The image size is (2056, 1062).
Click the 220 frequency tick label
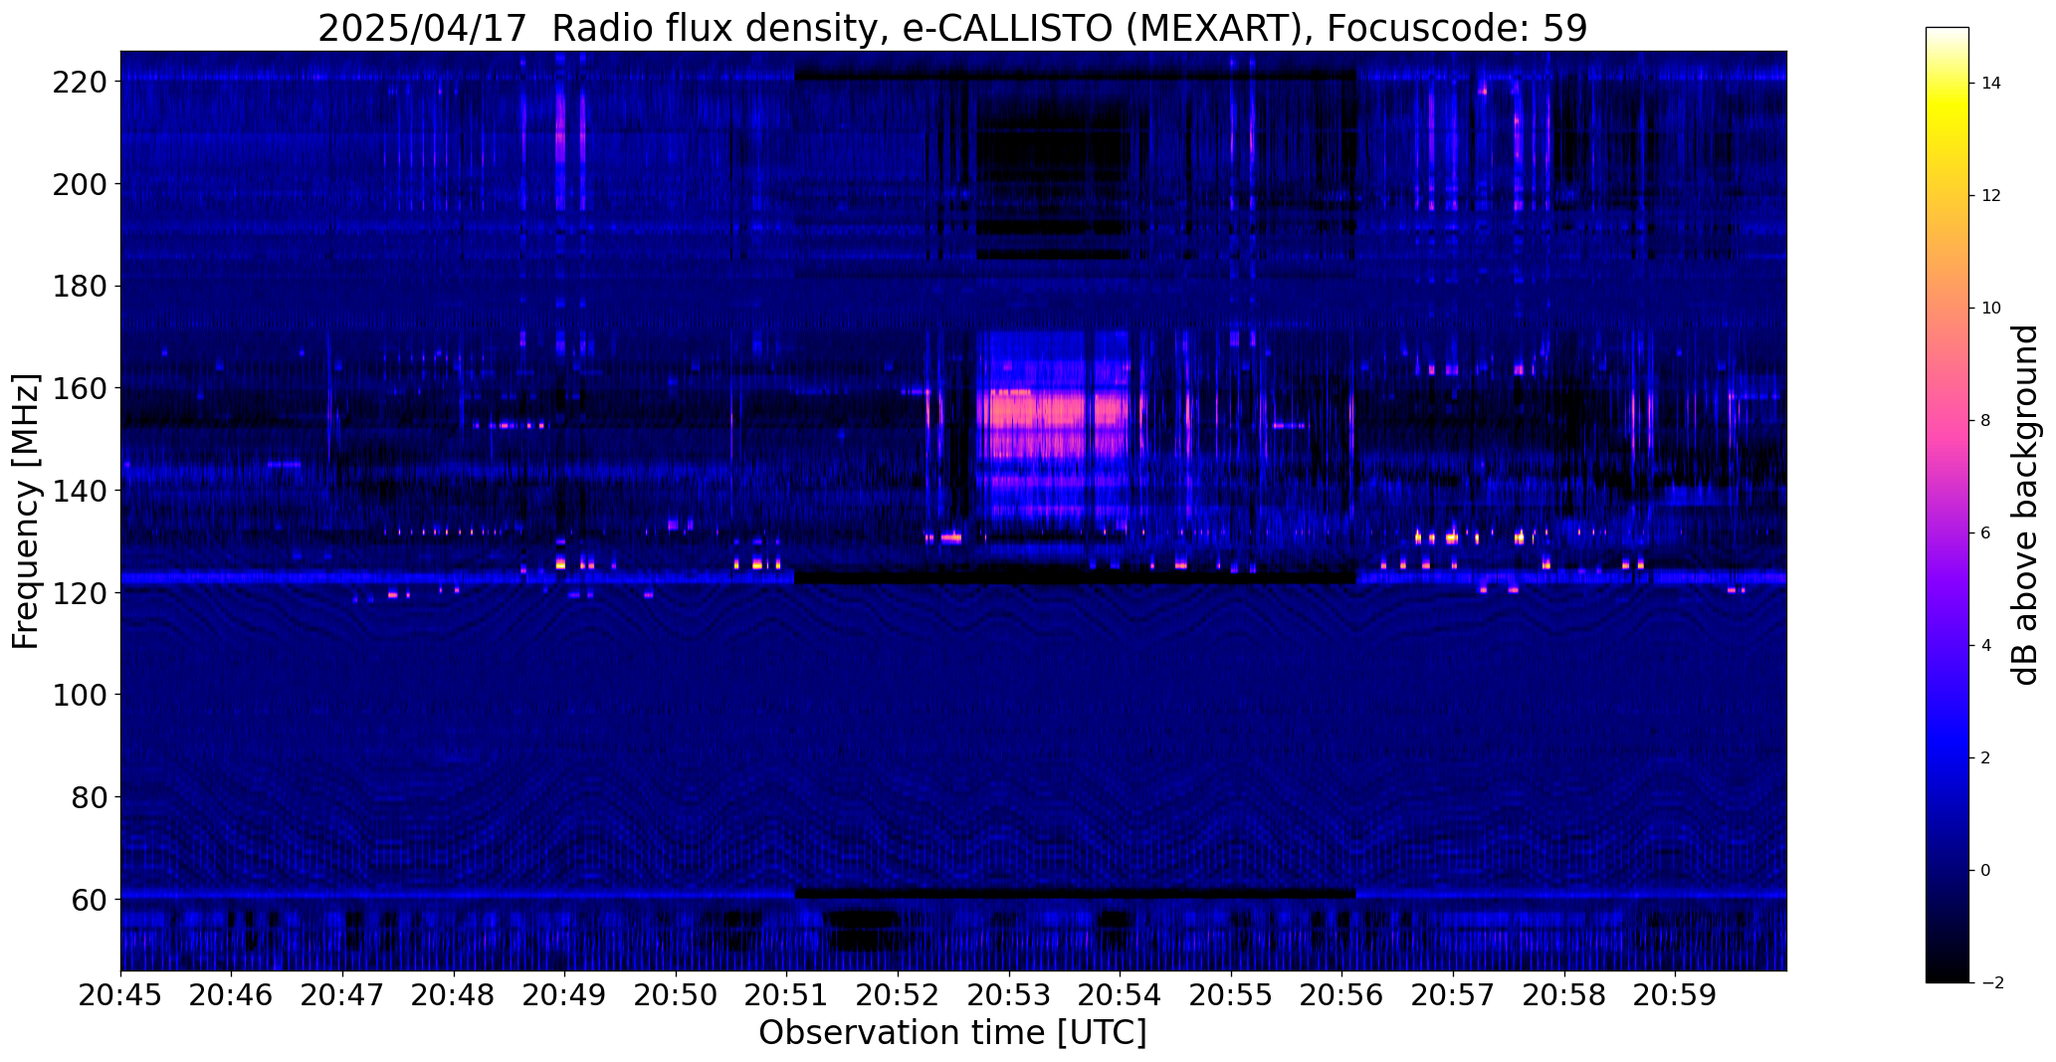(82, 82)
